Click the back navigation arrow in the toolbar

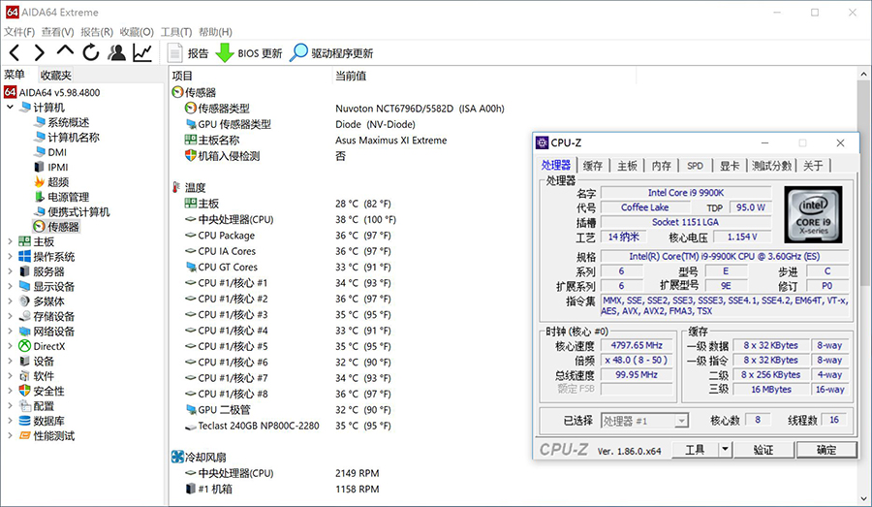click(15, 52)
